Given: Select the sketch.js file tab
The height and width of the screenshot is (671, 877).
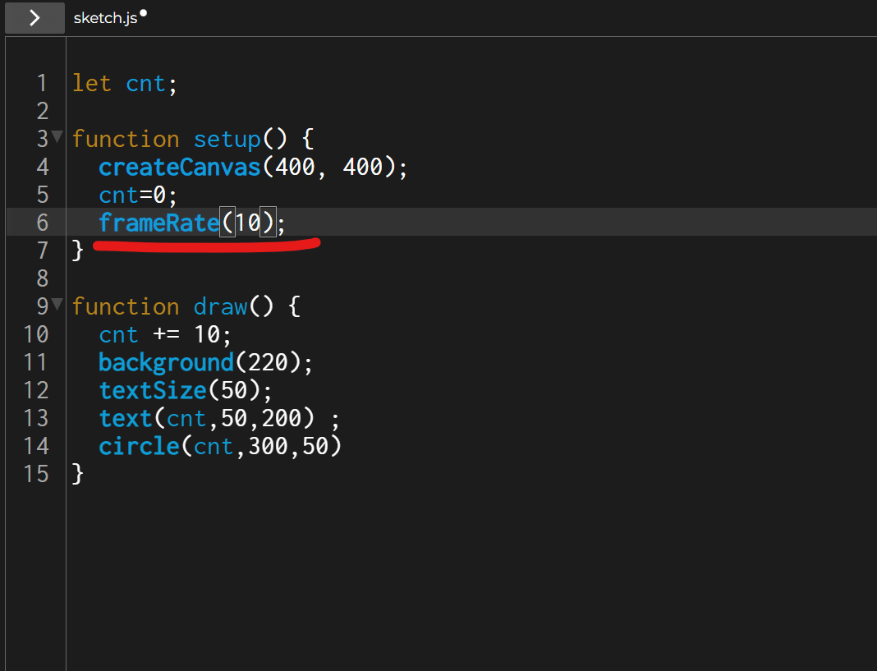Looking at the screenshot, I should (105, 18).
